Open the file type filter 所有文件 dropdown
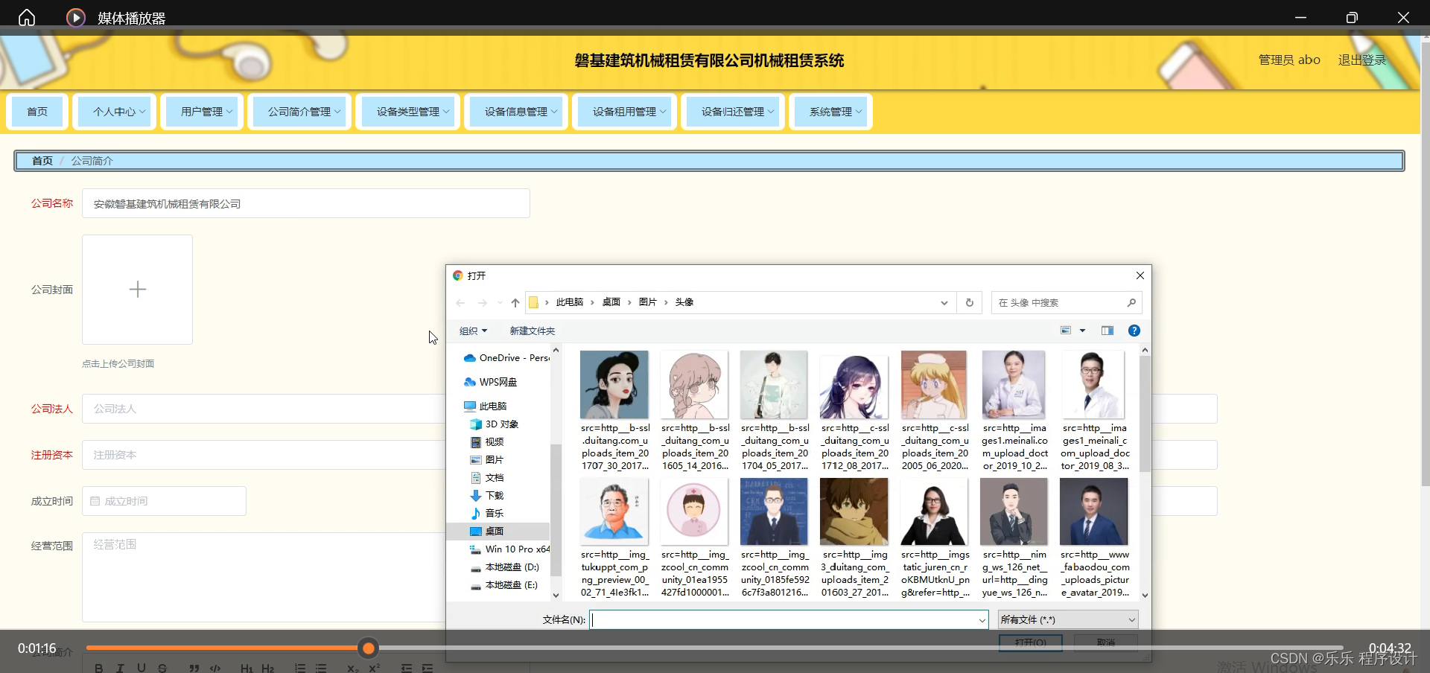The width and height of the screenshot is (1430, 673). click(x=1068, y=619)
